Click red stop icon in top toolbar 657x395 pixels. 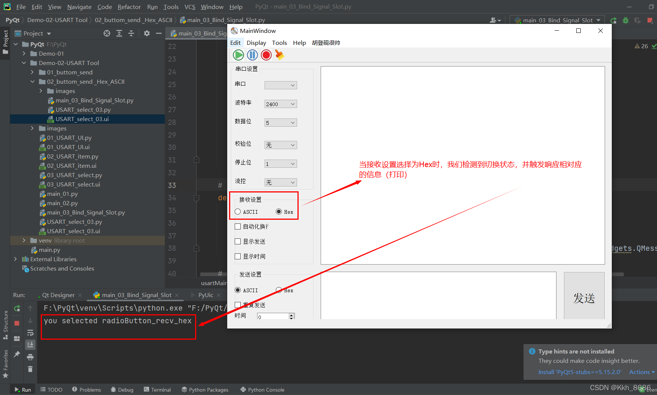650,20
